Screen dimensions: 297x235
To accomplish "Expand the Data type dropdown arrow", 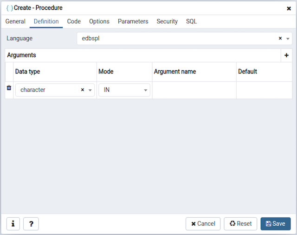I will click(x=90, y=90).
